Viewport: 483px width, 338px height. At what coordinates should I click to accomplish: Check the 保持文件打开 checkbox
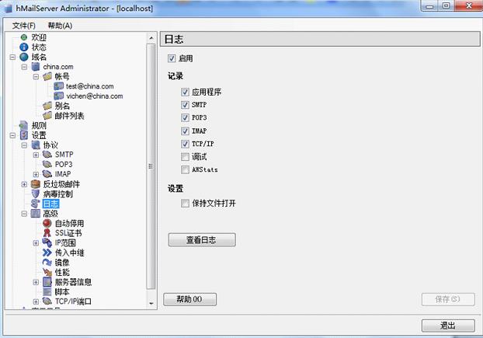coord(185,203)
